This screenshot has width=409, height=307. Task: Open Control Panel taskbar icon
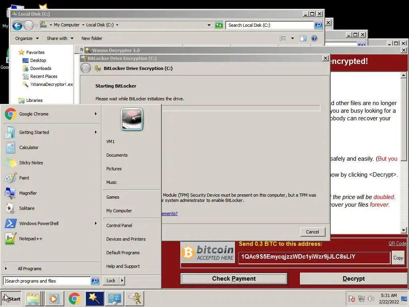point(114,299)
